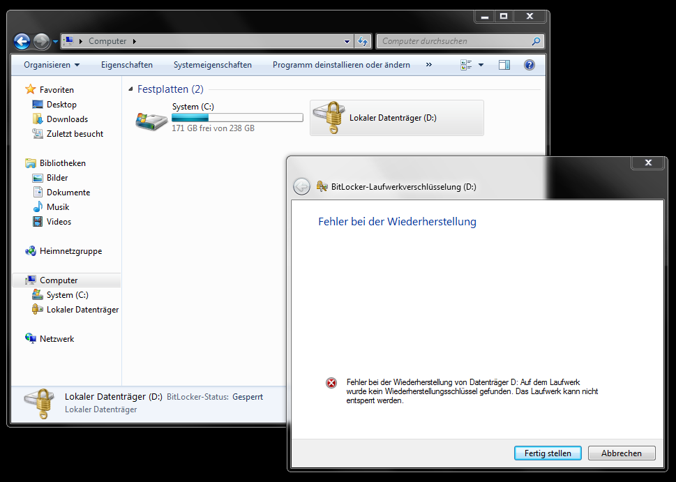Screen dimensions: 676x482
Task: Click the blue help question mark icon
Action: click(x=529, y=65)
